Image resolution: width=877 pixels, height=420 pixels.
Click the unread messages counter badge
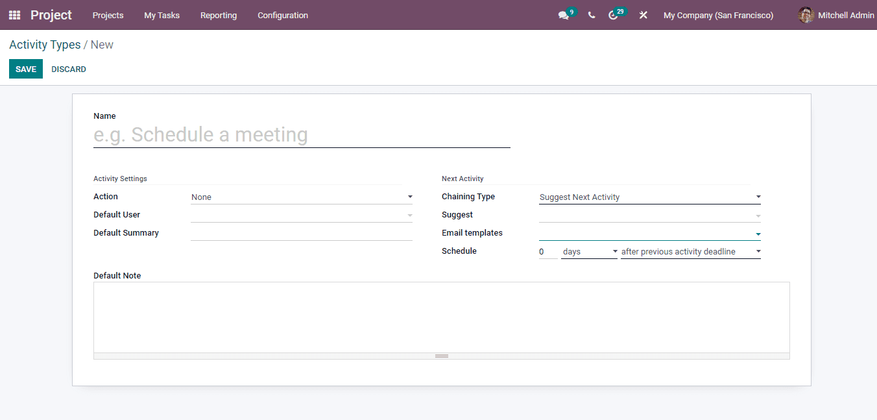(571, 10)
